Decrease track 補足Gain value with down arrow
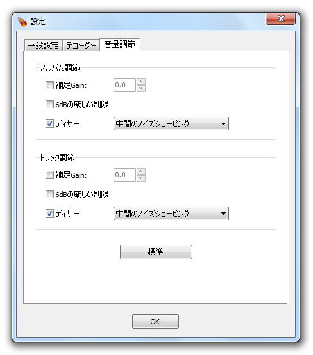The height and width of the screenshot is (355, 313). click(x=141, y=178)
